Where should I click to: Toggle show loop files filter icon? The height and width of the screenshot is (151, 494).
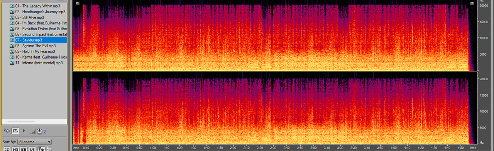(x=15, y=149)
